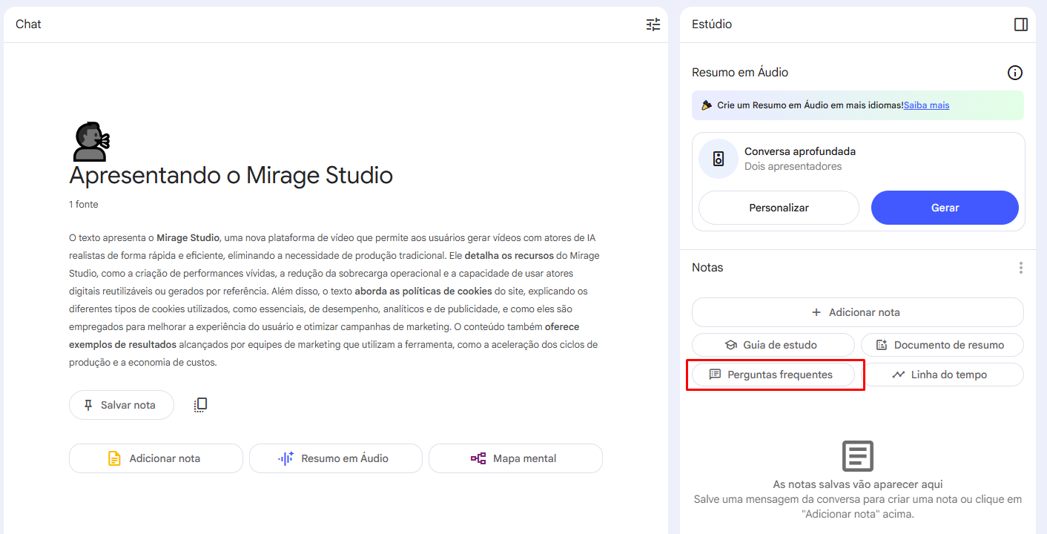Click 'Conversa aprofundada' text
1047x534 pixels.
click(800, 151)
